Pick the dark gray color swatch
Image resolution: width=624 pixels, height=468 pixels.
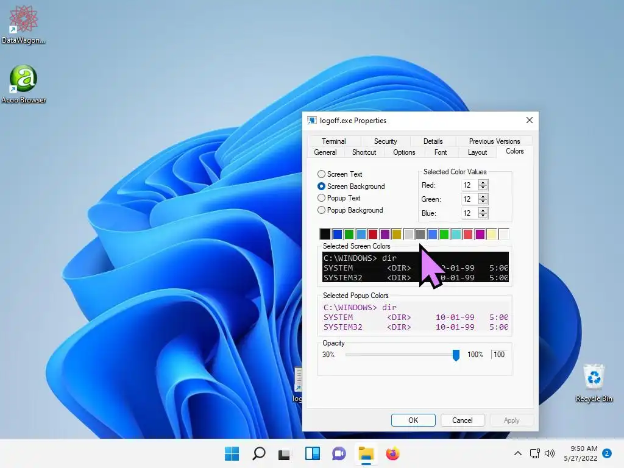coord(420,234)
